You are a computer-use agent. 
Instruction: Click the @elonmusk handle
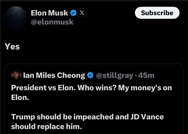pos(52,22)
